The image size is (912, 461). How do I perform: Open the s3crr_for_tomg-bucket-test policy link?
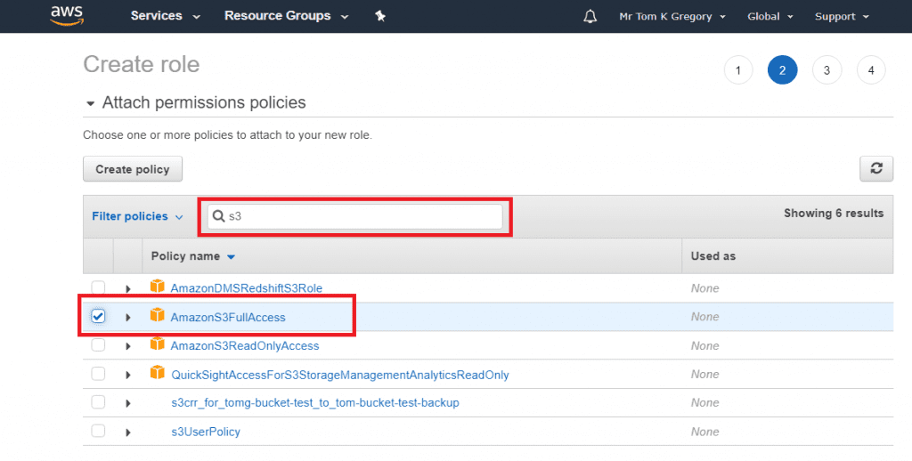pyautogui.click(x=314, y=402)
